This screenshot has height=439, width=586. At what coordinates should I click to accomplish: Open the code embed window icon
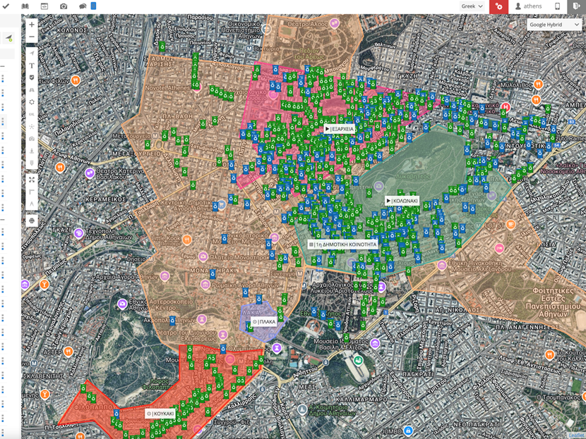(44, 6)
